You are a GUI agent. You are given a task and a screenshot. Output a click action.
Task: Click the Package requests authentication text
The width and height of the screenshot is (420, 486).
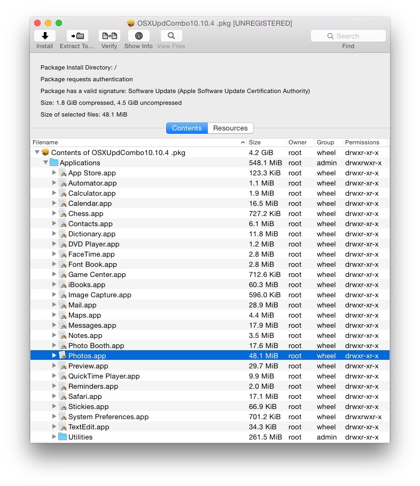pos(87,79)
